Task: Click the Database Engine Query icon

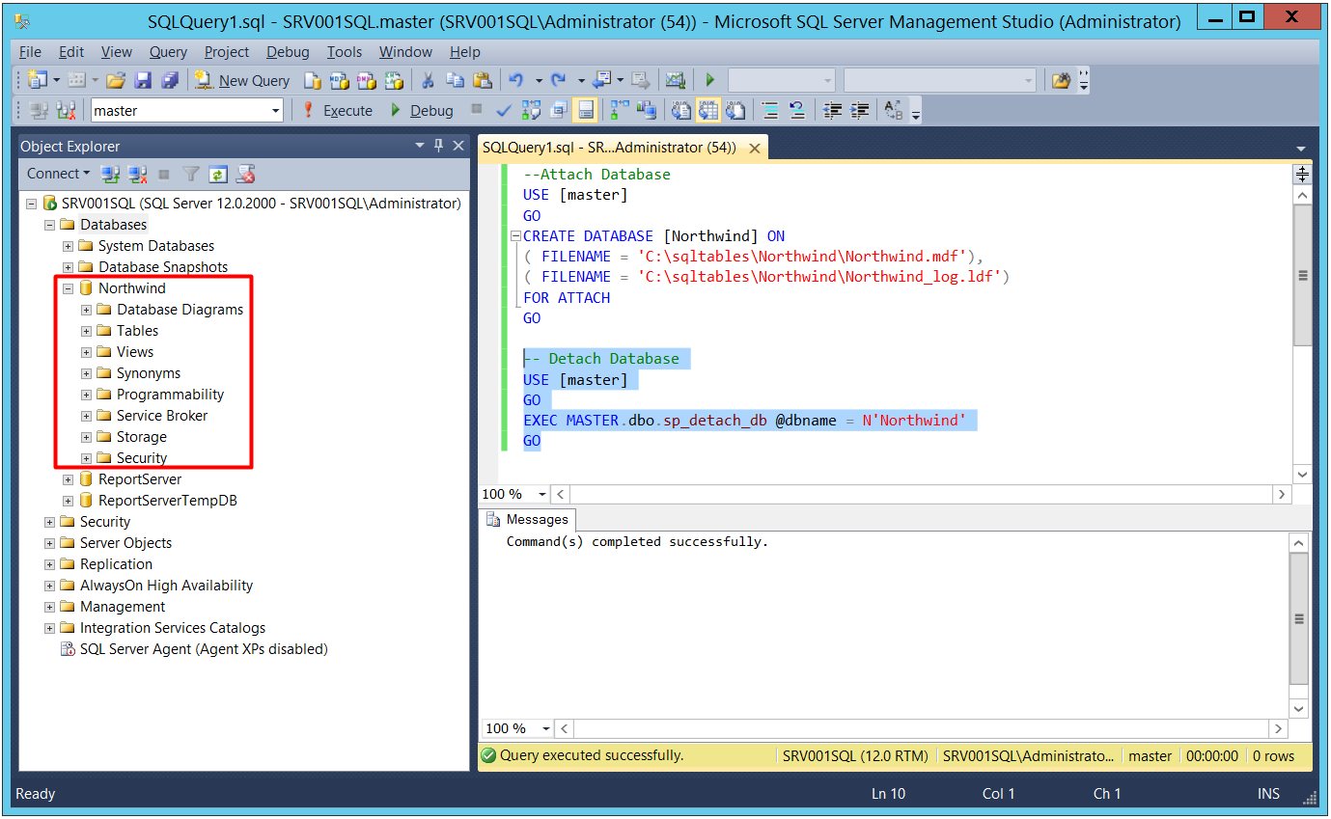Action: [312, 81]
